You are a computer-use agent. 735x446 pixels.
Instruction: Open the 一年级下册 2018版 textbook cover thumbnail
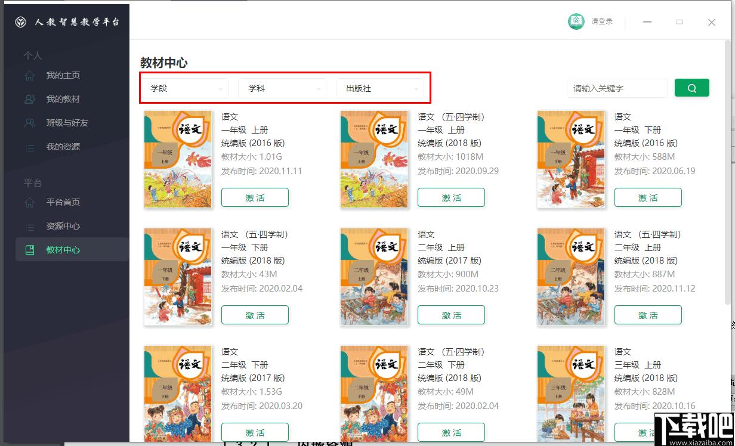tap(178, 277)
